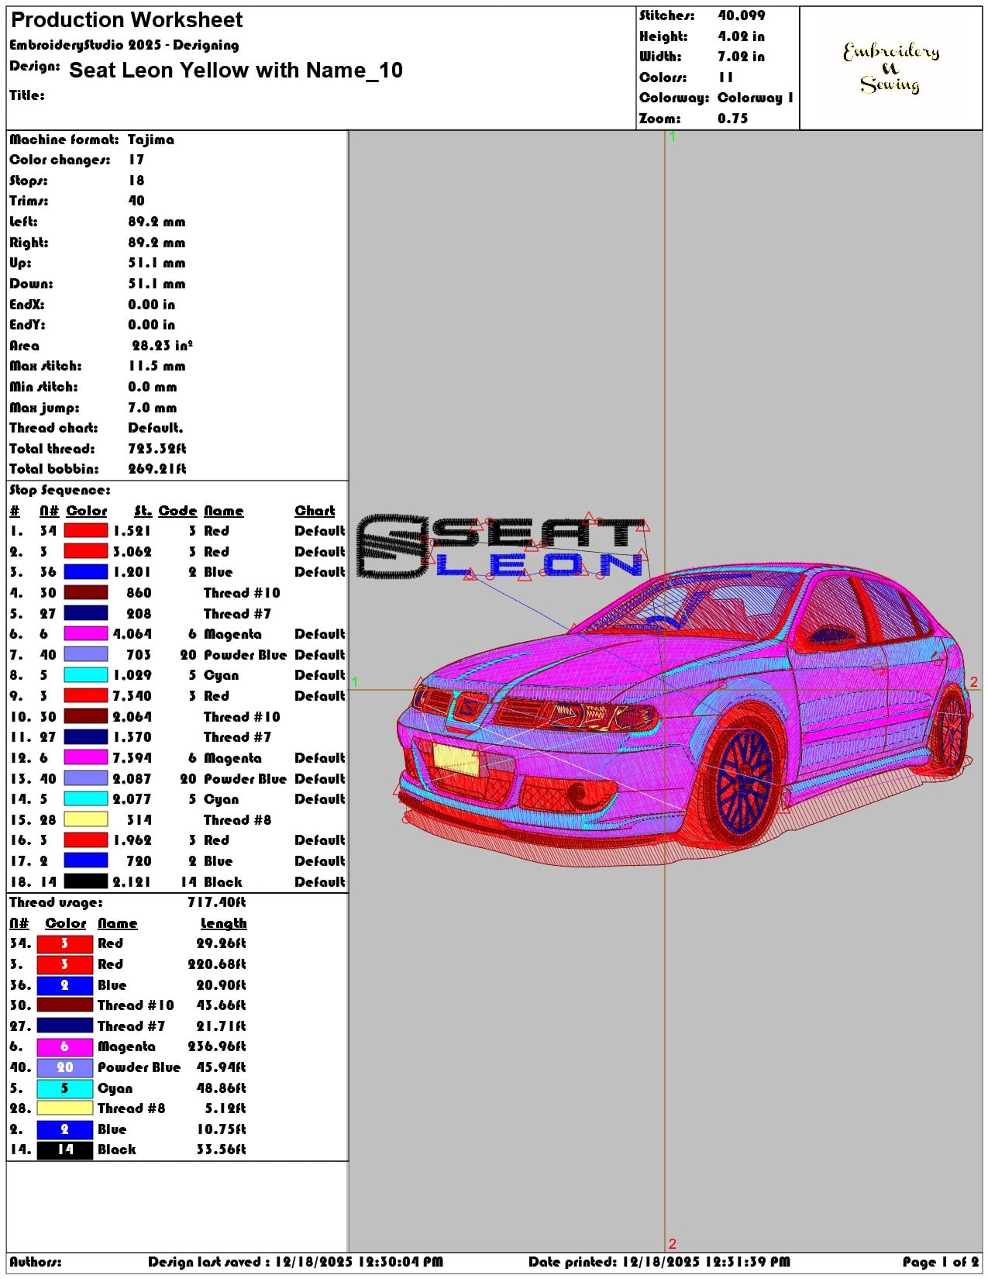
Task: Click the Black swatch in the Thread usage list
Action: [65, 1150]
